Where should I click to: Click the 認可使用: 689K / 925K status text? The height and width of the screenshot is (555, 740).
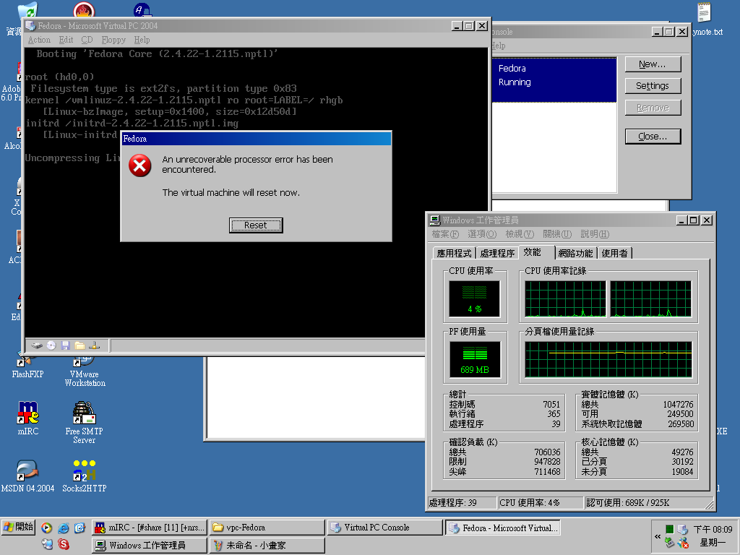(628, 503)
